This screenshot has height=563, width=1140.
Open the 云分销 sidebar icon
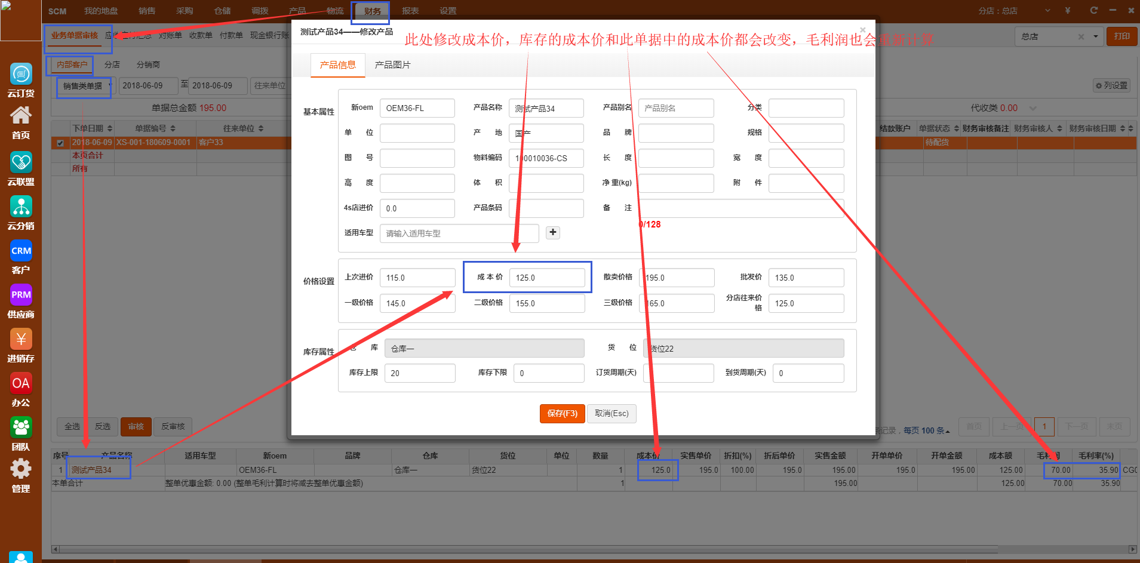[21, 207]
